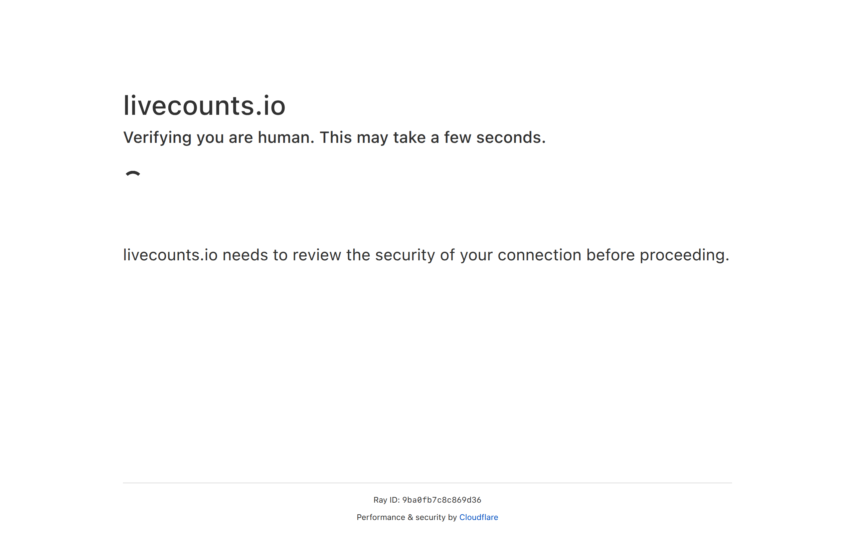Click "security" in the connection review sentence
855x534 pixels.
coord(404,255)
